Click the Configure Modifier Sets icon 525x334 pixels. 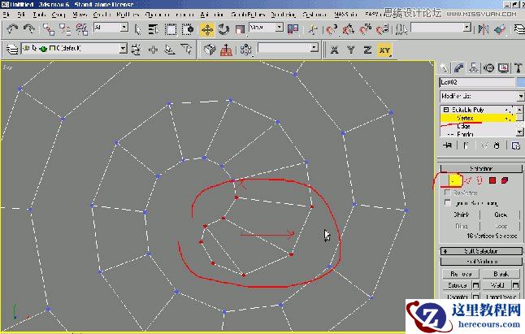pos(515,145)
